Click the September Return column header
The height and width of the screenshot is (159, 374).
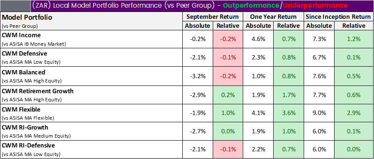213,17
